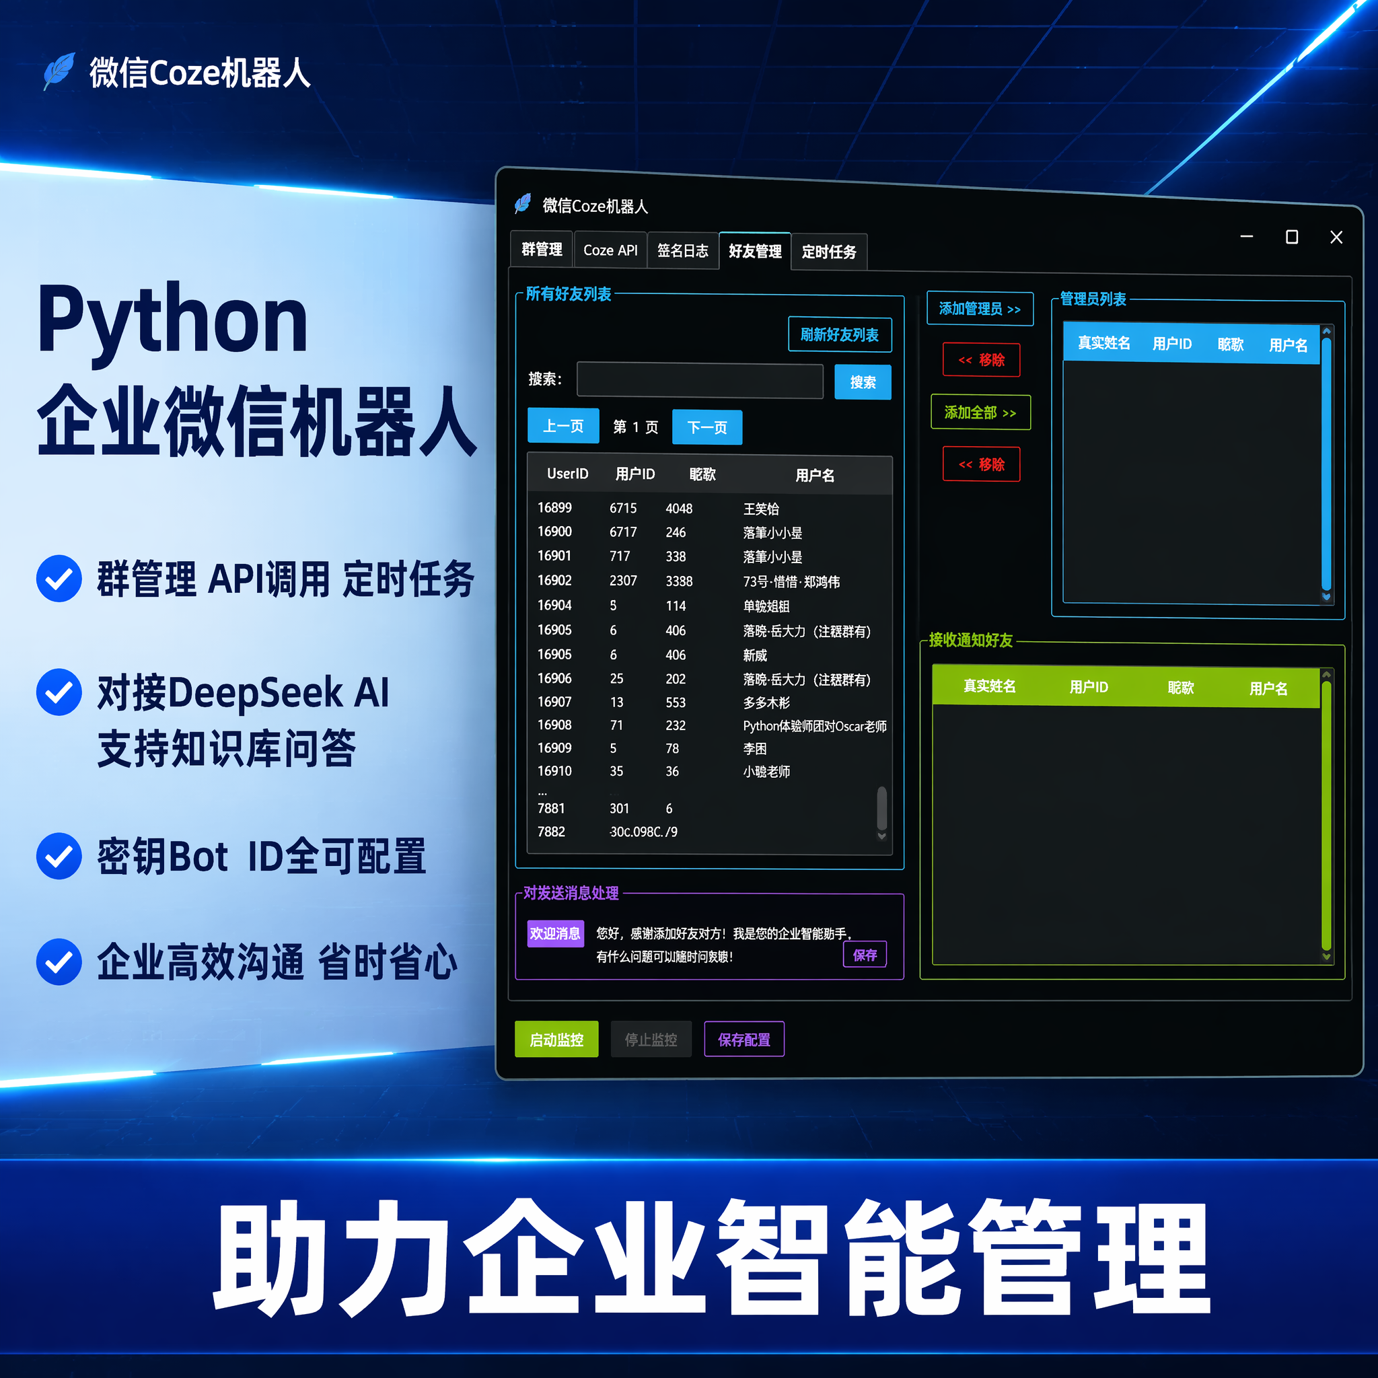Click the 用户ID header in 管理员列表
The height and width of the screenshot is (1378, 1378).
(x=1172, y=344)
